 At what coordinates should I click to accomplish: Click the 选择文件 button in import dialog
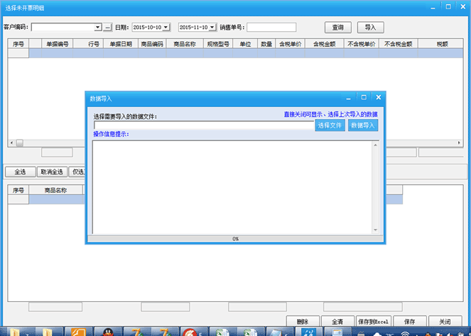(330, 125)
